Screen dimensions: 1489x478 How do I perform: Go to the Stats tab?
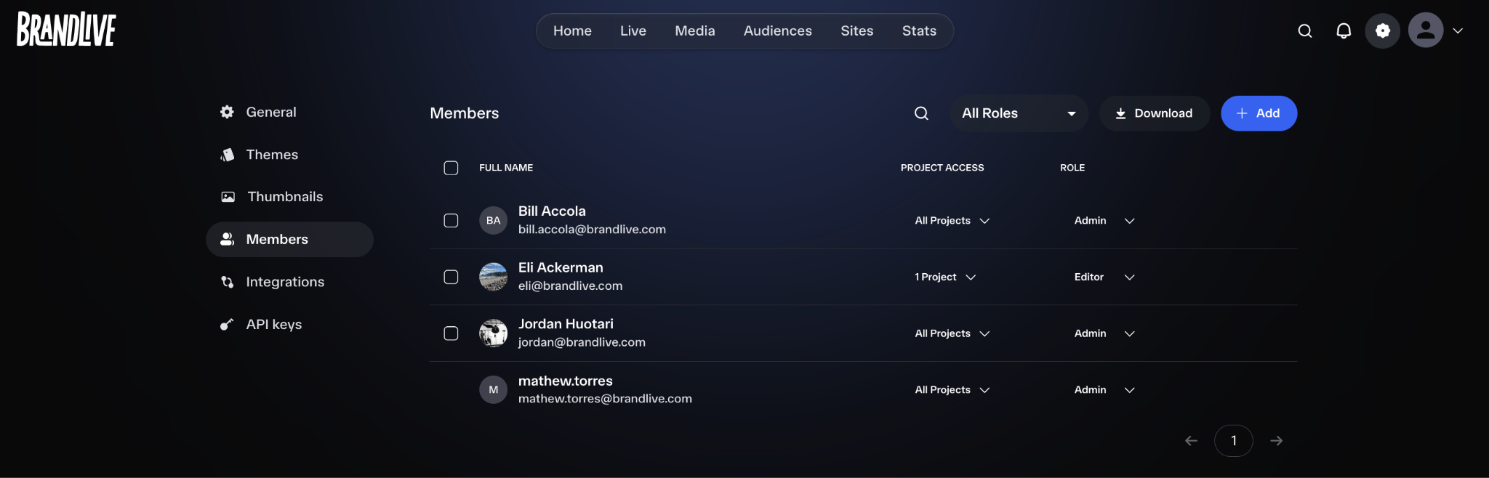(919, 31)
